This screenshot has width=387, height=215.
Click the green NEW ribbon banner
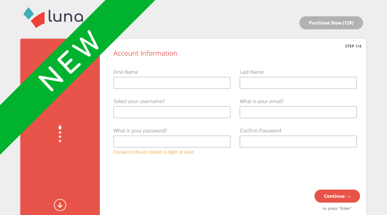pyautogui.click(x=70, y=60)
